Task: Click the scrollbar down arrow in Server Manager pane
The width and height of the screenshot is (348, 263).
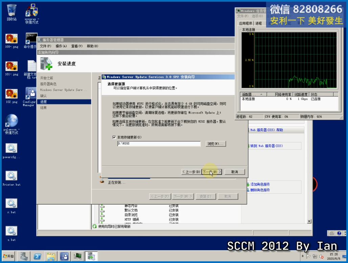Action: (309, 221)
